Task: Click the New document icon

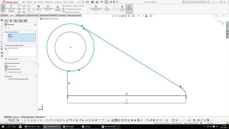Action: click(x=83, y=2)
